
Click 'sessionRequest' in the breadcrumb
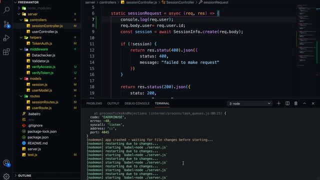tap(216, 2)
